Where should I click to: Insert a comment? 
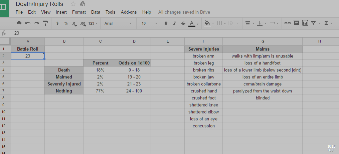(x=296, y=23)
